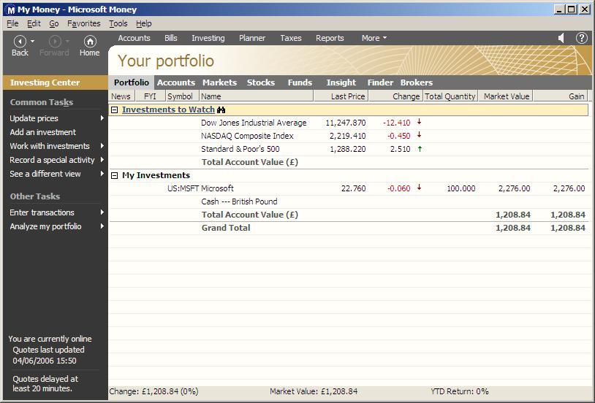595x403 pixels.
Task: Sort by the Total Quantity column header
Action: point(450,96)
